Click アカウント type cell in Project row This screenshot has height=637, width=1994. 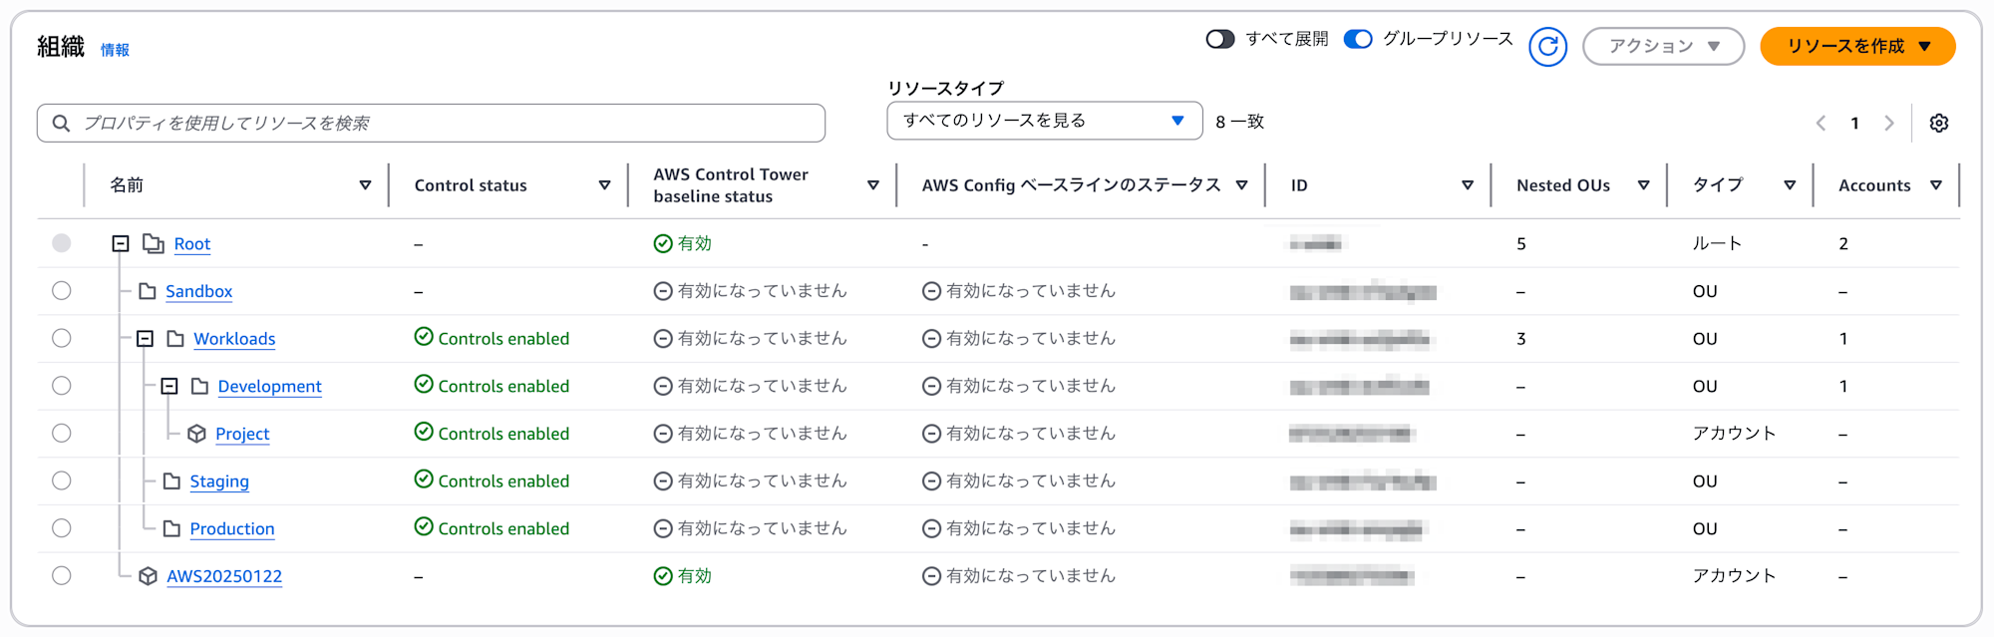pyautogui.click(x=1734, y=433)
